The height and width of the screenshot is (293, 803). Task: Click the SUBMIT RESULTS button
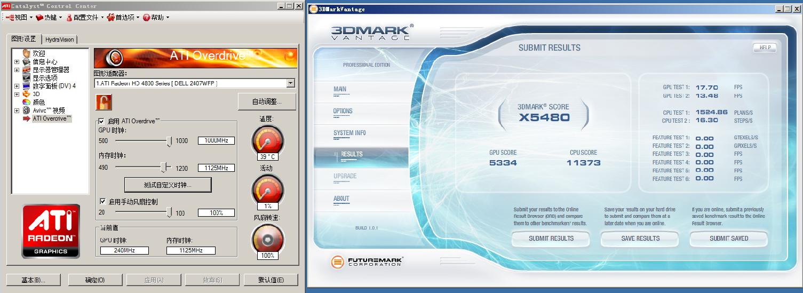[551, 239]
